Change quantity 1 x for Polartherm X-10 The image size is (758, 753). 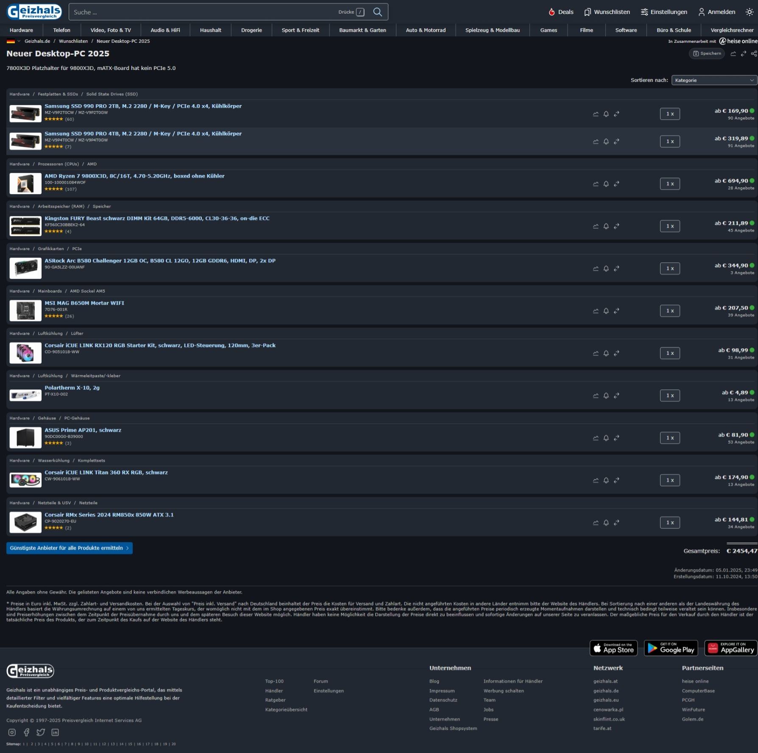[670, 396]
